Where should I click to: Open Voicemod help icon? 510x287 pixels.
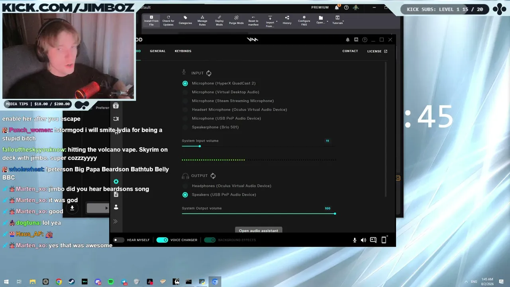point(365,39)
